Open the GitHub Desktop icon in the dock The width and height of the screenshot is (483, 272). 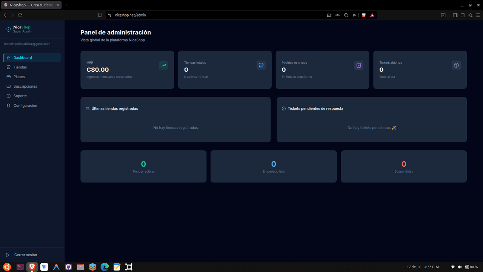(68, 267)
